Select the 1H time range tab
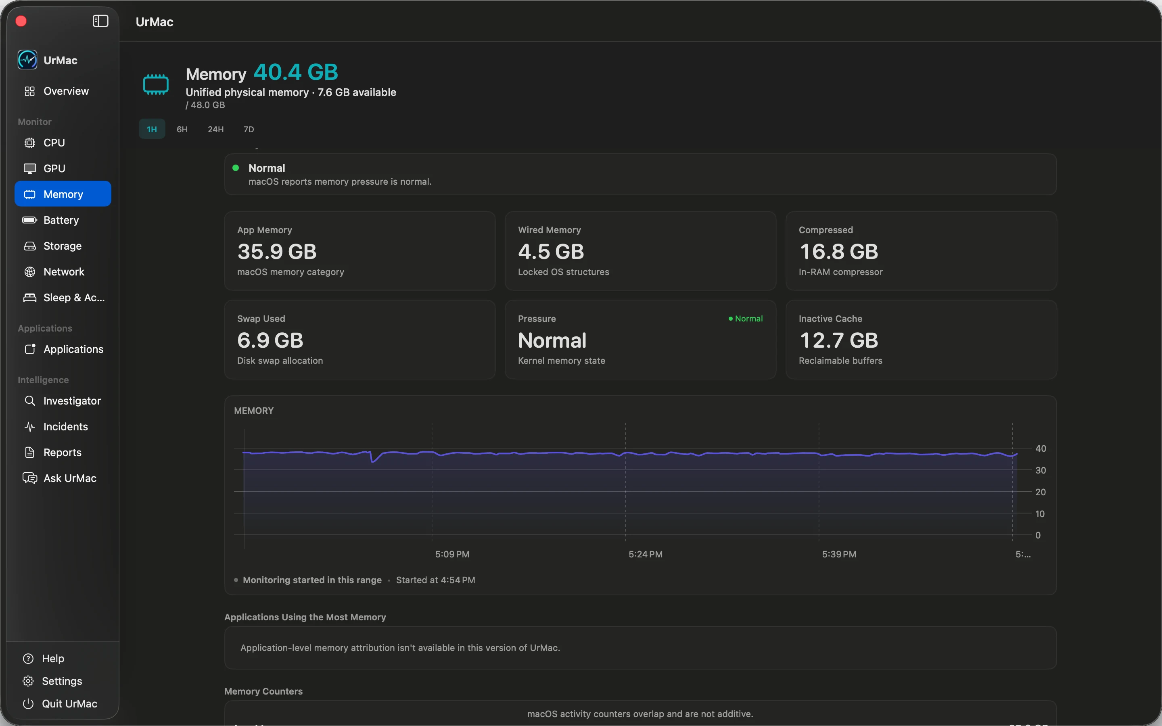This screenshot has width=1162, height=726. click(152, 129)
